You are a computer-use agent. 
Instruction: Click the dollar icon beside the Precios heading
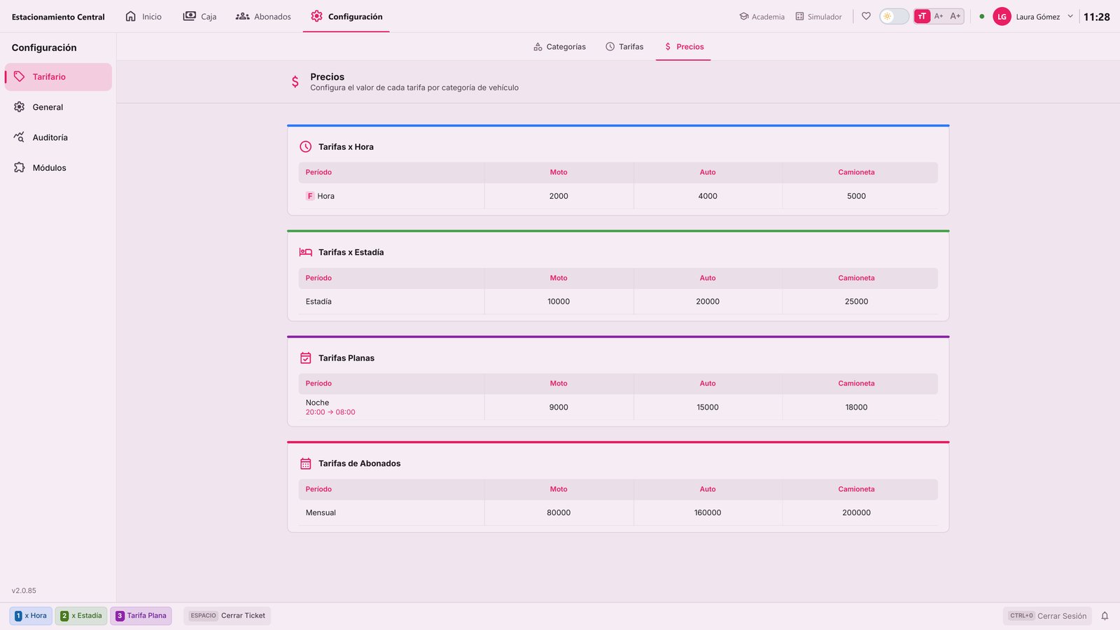click(x=295, y=82)
